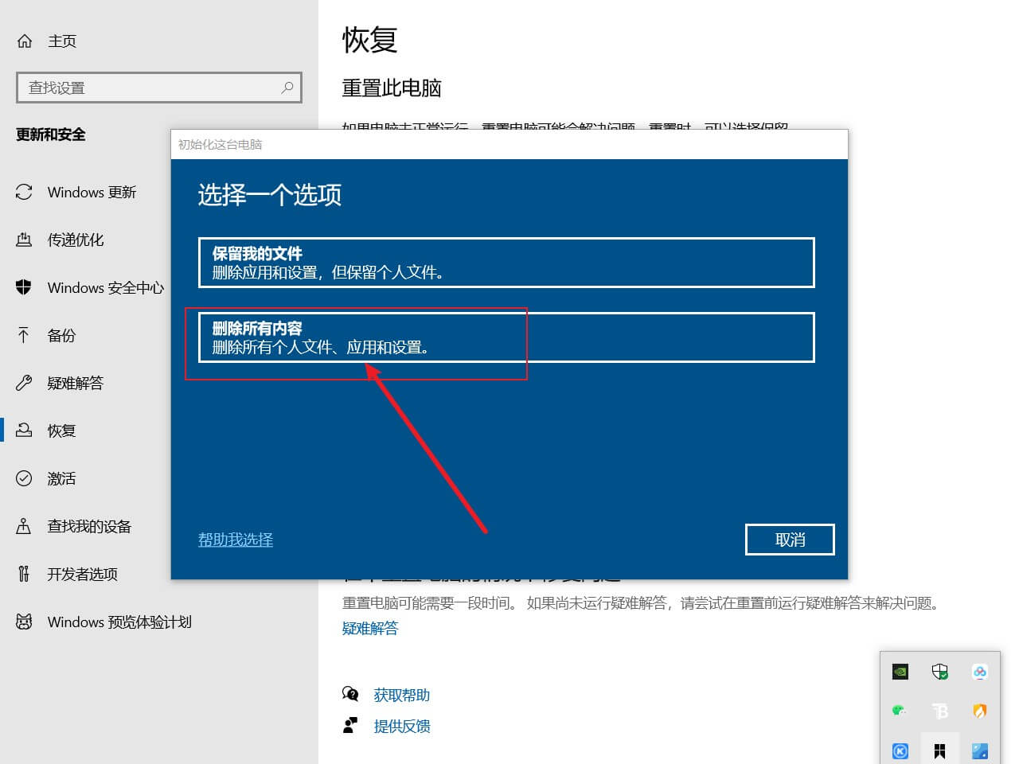Image resolution: width=1019 pixels, height=764 pixels.
Task: Open Windows 更新 settings page
Action: 92,192
